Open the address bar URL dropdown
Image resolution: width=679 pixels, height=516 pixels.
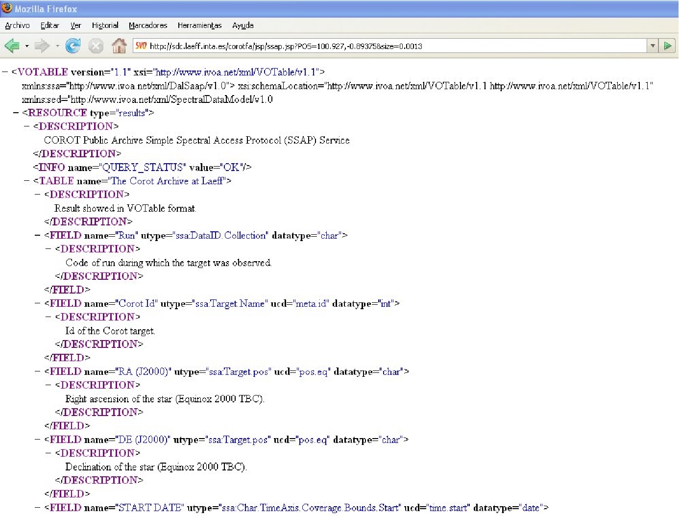click(x=653, y=46)
